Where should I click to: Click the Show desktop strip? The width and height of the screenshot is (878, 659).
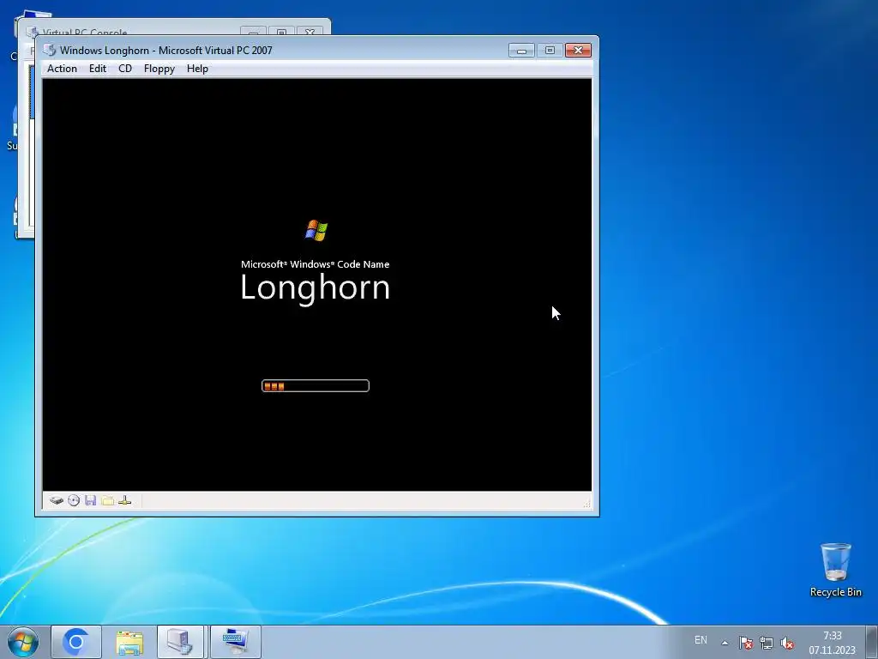click(872, 642)
